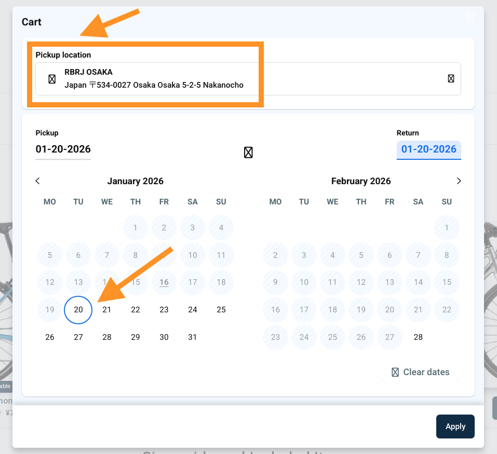The image size is (497, 454).
Task: Expand the pickup location dropdown
Action: 451,79
